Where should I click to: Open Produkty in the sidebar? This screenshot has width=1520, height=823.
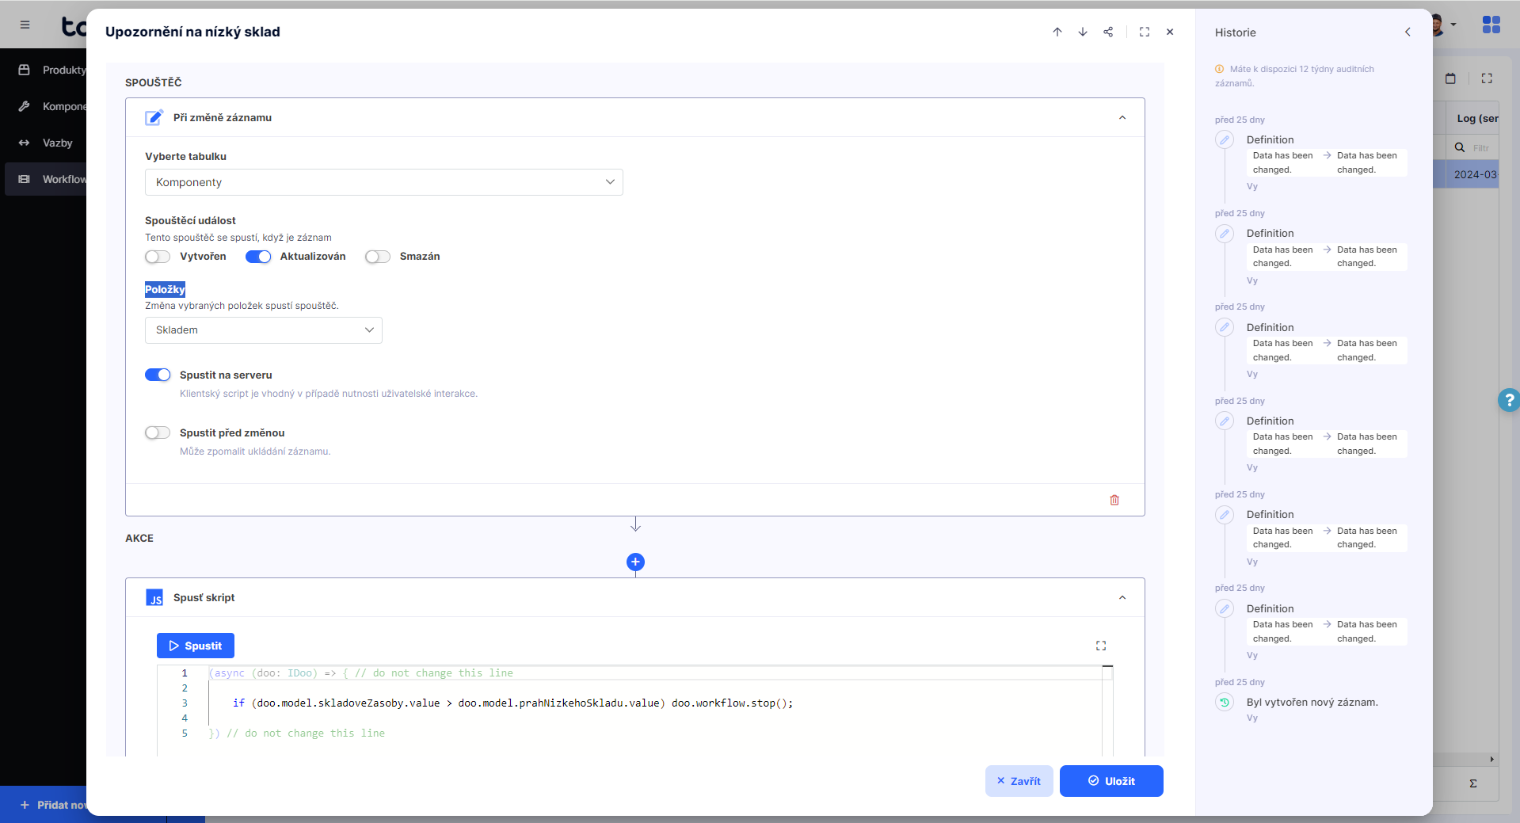pos(63,70)
